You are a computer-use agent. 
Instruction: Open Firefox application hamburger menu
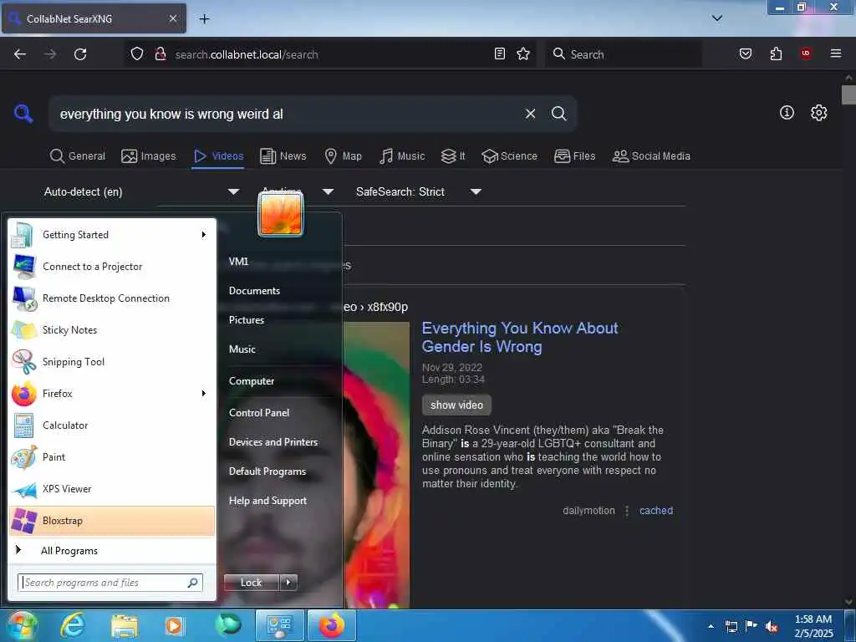pyautogui.click(x=835, y=53)
